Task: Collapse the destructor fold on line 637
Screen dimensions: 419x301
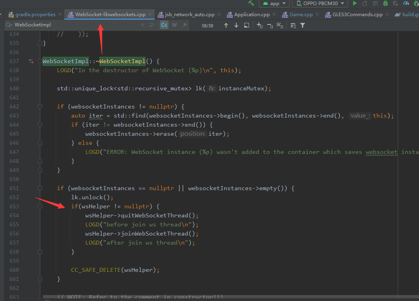Action: coord(40,61)
